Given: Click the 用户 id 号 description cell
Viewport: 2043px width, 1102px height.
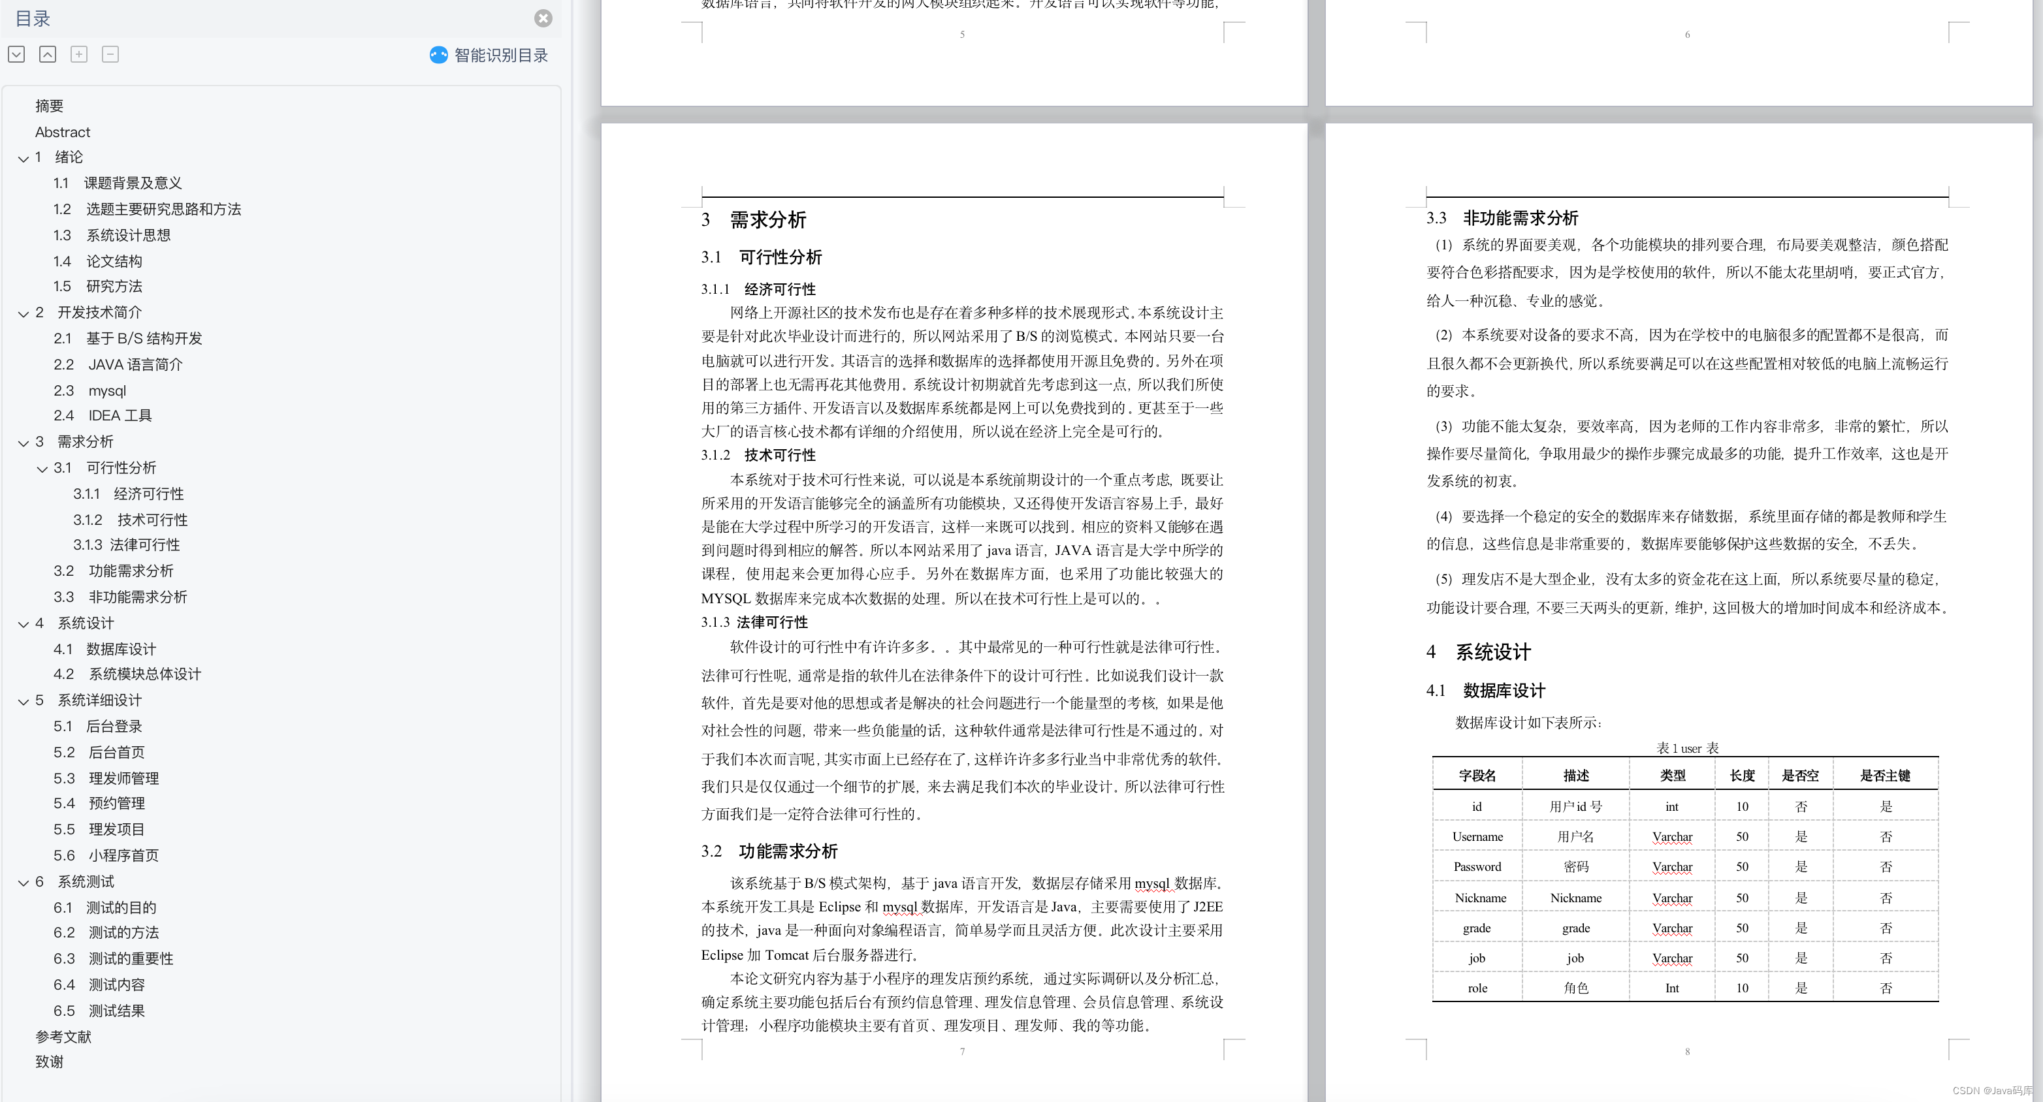Looking at the screenshot, I should tap(1575, 806).
